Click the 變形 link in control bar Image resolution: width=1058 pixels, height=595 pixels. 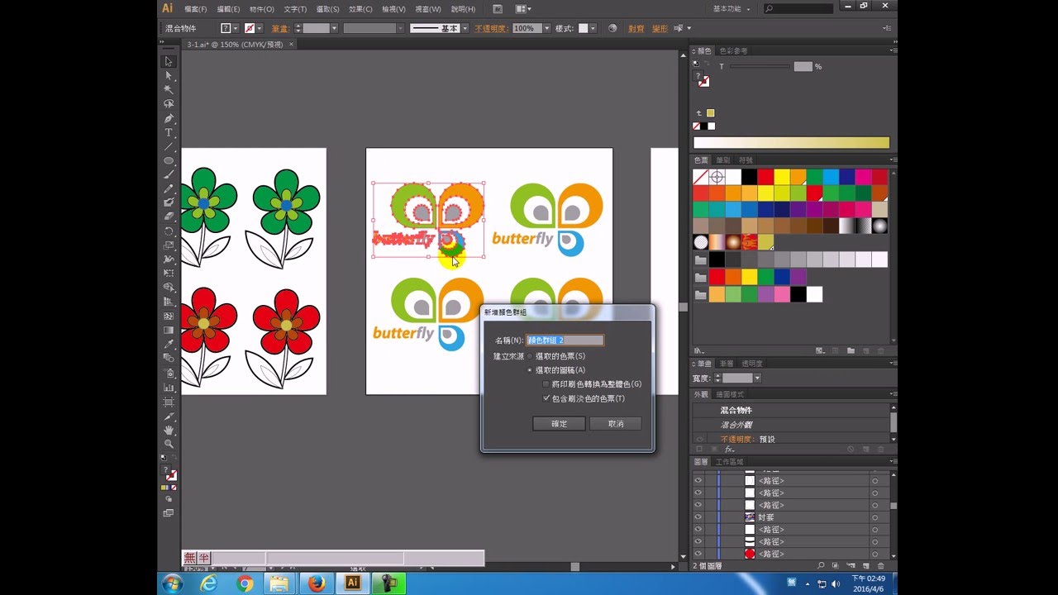[x=660, y=28]
